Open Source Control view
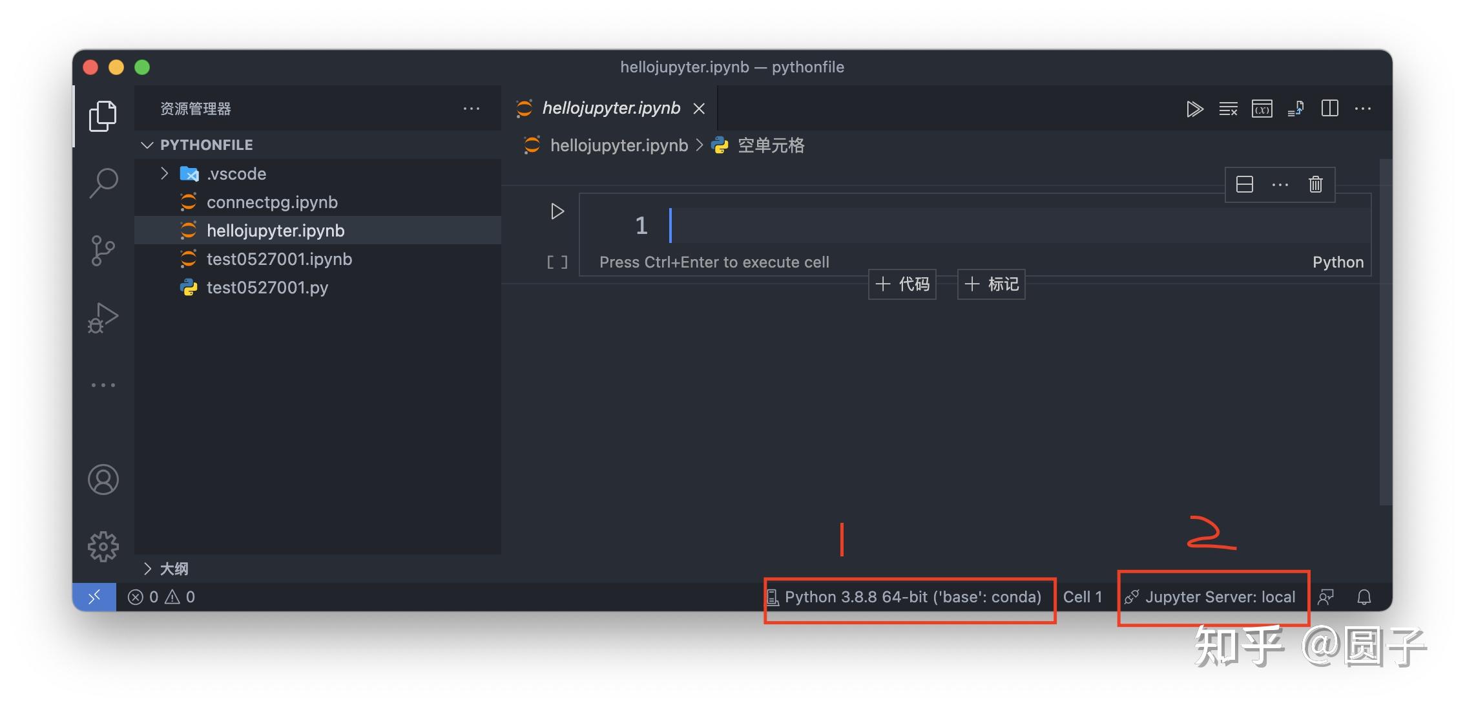The width and height of the screenshot is (1465, 707). tap(103, 251)
